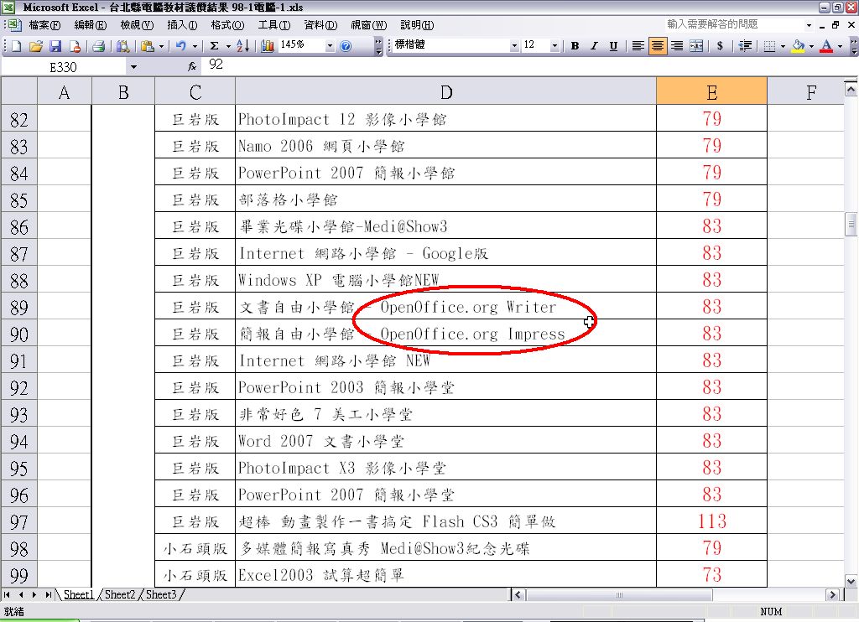Toggle center alignment button
The width and height of the screenshot is (859, 622).
(x=658, y=47)
